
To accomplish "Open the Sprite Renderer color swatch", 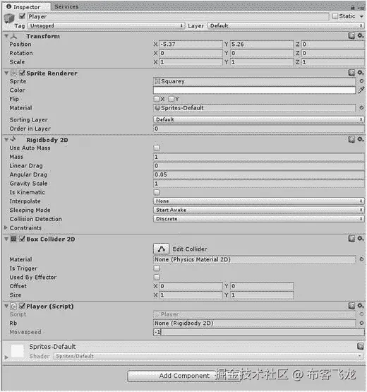I will (254, 90).
